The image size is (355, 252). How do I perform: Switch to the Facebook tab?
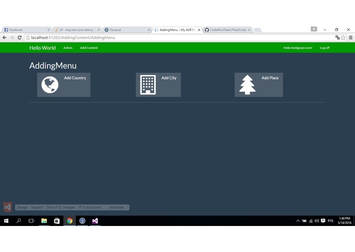26,30
